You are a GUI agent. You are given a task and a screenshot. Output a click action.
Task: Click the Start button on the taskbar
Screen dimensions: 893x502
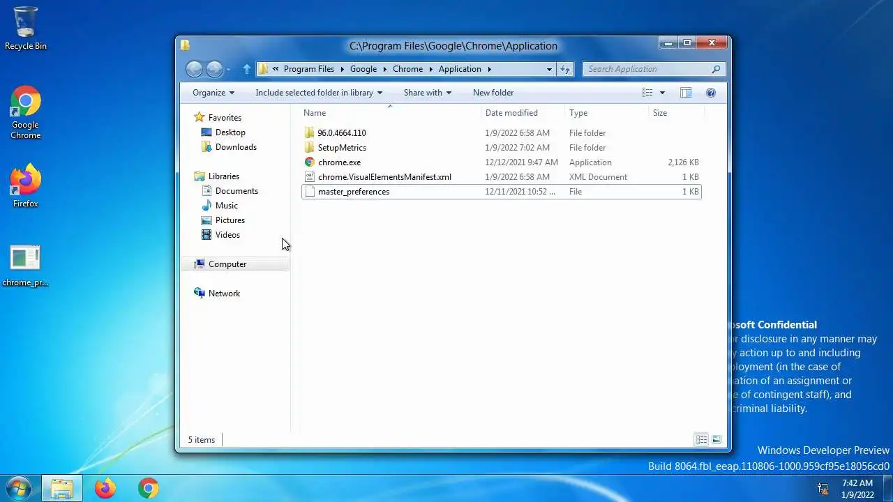(18, 487)
